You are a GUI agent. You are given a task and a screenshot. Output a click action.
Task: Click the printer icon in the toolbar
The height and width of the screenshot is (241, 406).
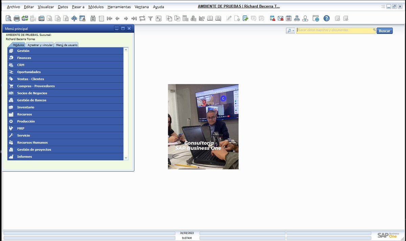(x=17, y=18)
